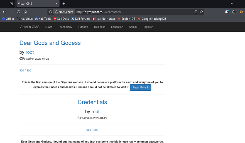Bookmark page with the star icon
Image resolution: width=245 pixels, height=143 pixels.
201,12
